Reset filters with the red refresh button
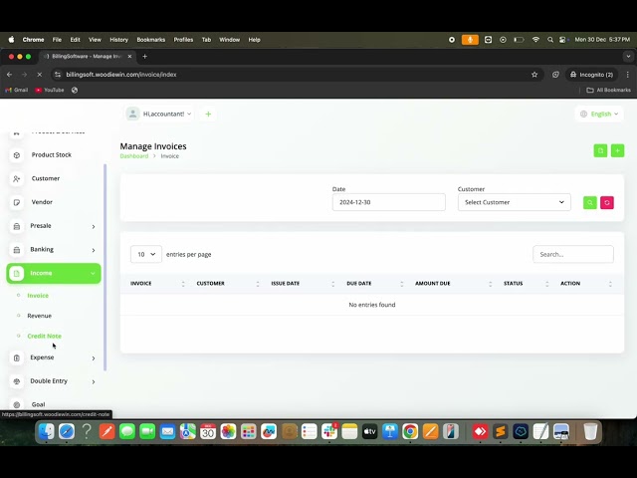637x478 pixels. click(607, 202)
